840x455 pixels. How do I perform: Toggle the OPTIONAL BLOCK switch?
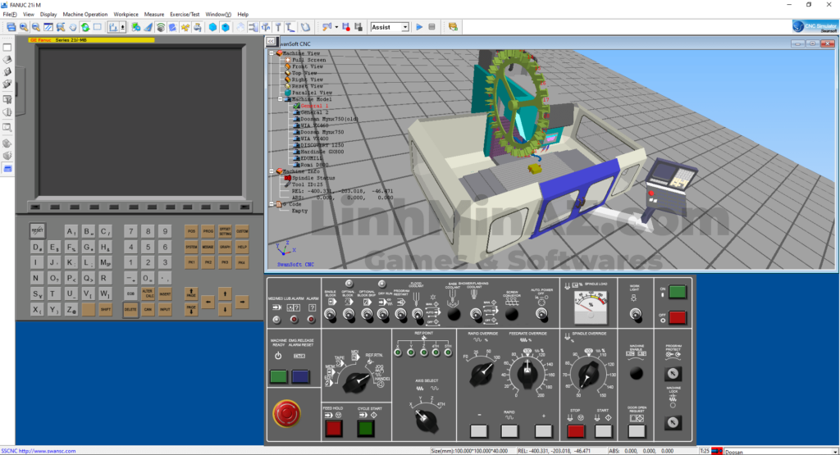tap(349, 316)
